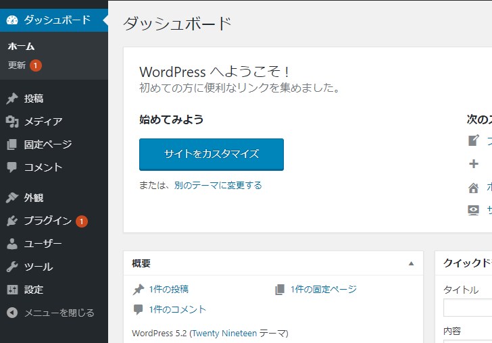
Task: Click the collapse arrow icon beside メニューを閉じる
Action: pos(12,313)
